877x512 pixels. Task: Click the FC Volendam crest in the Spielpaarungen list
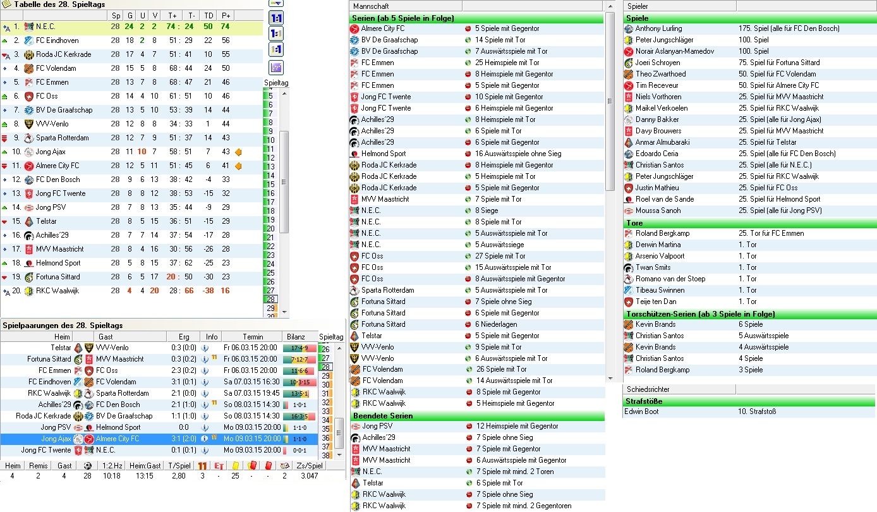point(89,382)
